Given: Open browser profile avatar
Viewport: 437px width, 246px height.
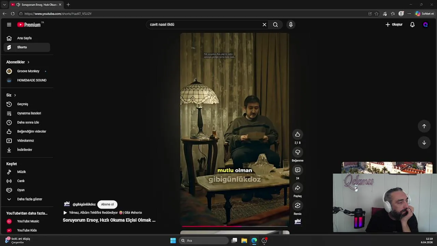Looking at the screenshot, I should 401,14.
